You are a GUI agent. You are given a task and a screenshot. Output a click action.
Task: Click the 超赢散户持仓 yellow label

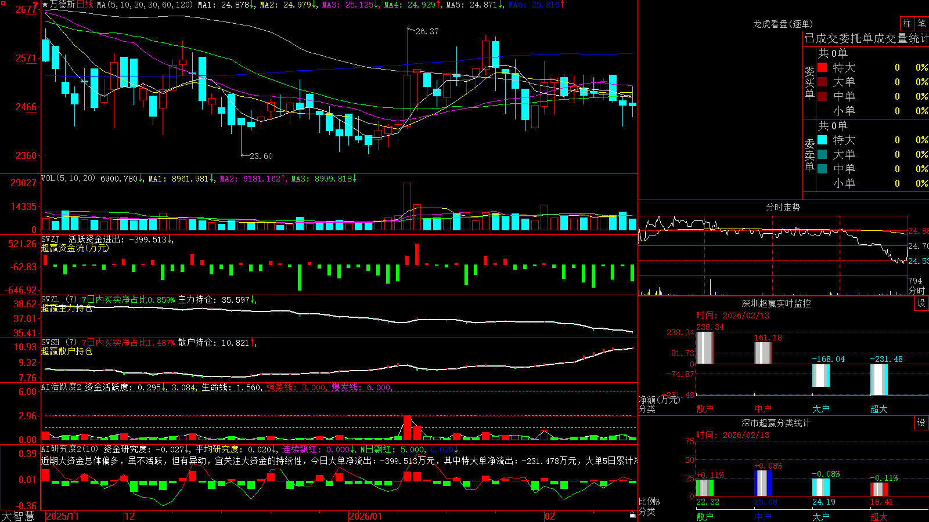tap(67, 351)
